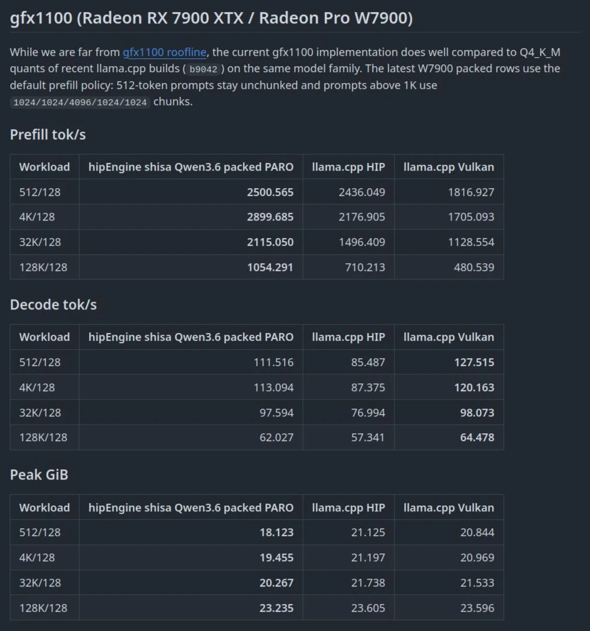590x631 pixels.
Task: Click Decode 32K/128 hipEngine value 97.594
Action: [276, 412]
